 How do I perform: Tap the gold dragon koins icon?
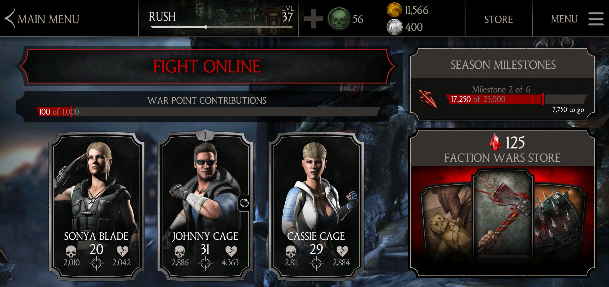(x=394, y=10)
